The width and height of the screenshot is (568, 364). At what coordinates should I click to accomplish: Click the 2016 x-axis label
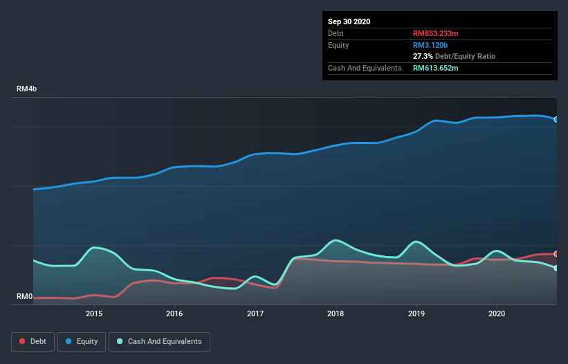point(174,313)
